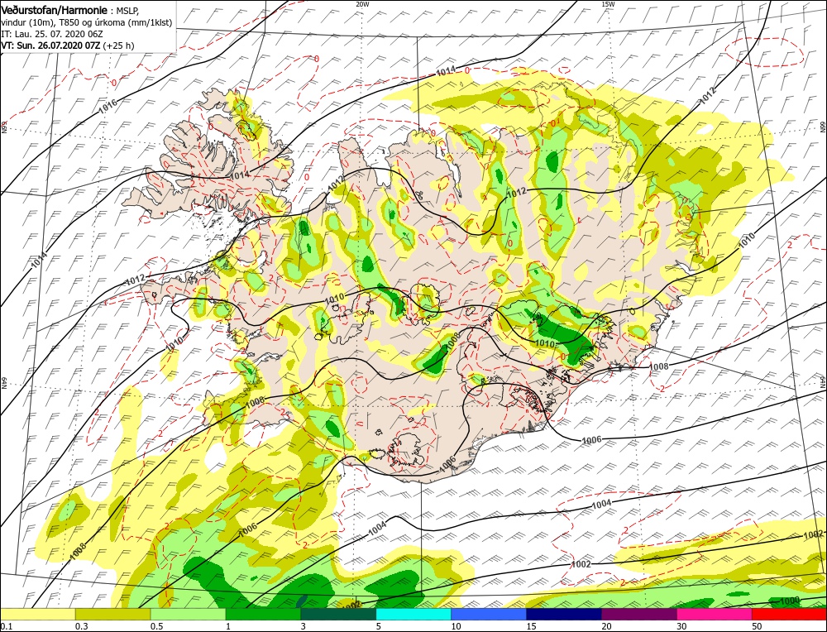Click the legend value "0.5"
The height and width of the screenshot is (632, 827).
coord(156,626)
